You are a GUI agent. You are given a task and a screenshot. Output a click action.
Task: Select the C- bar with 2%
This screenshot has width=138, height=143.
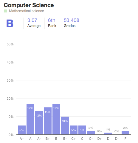pyautogui.click(x=91, y=133)
